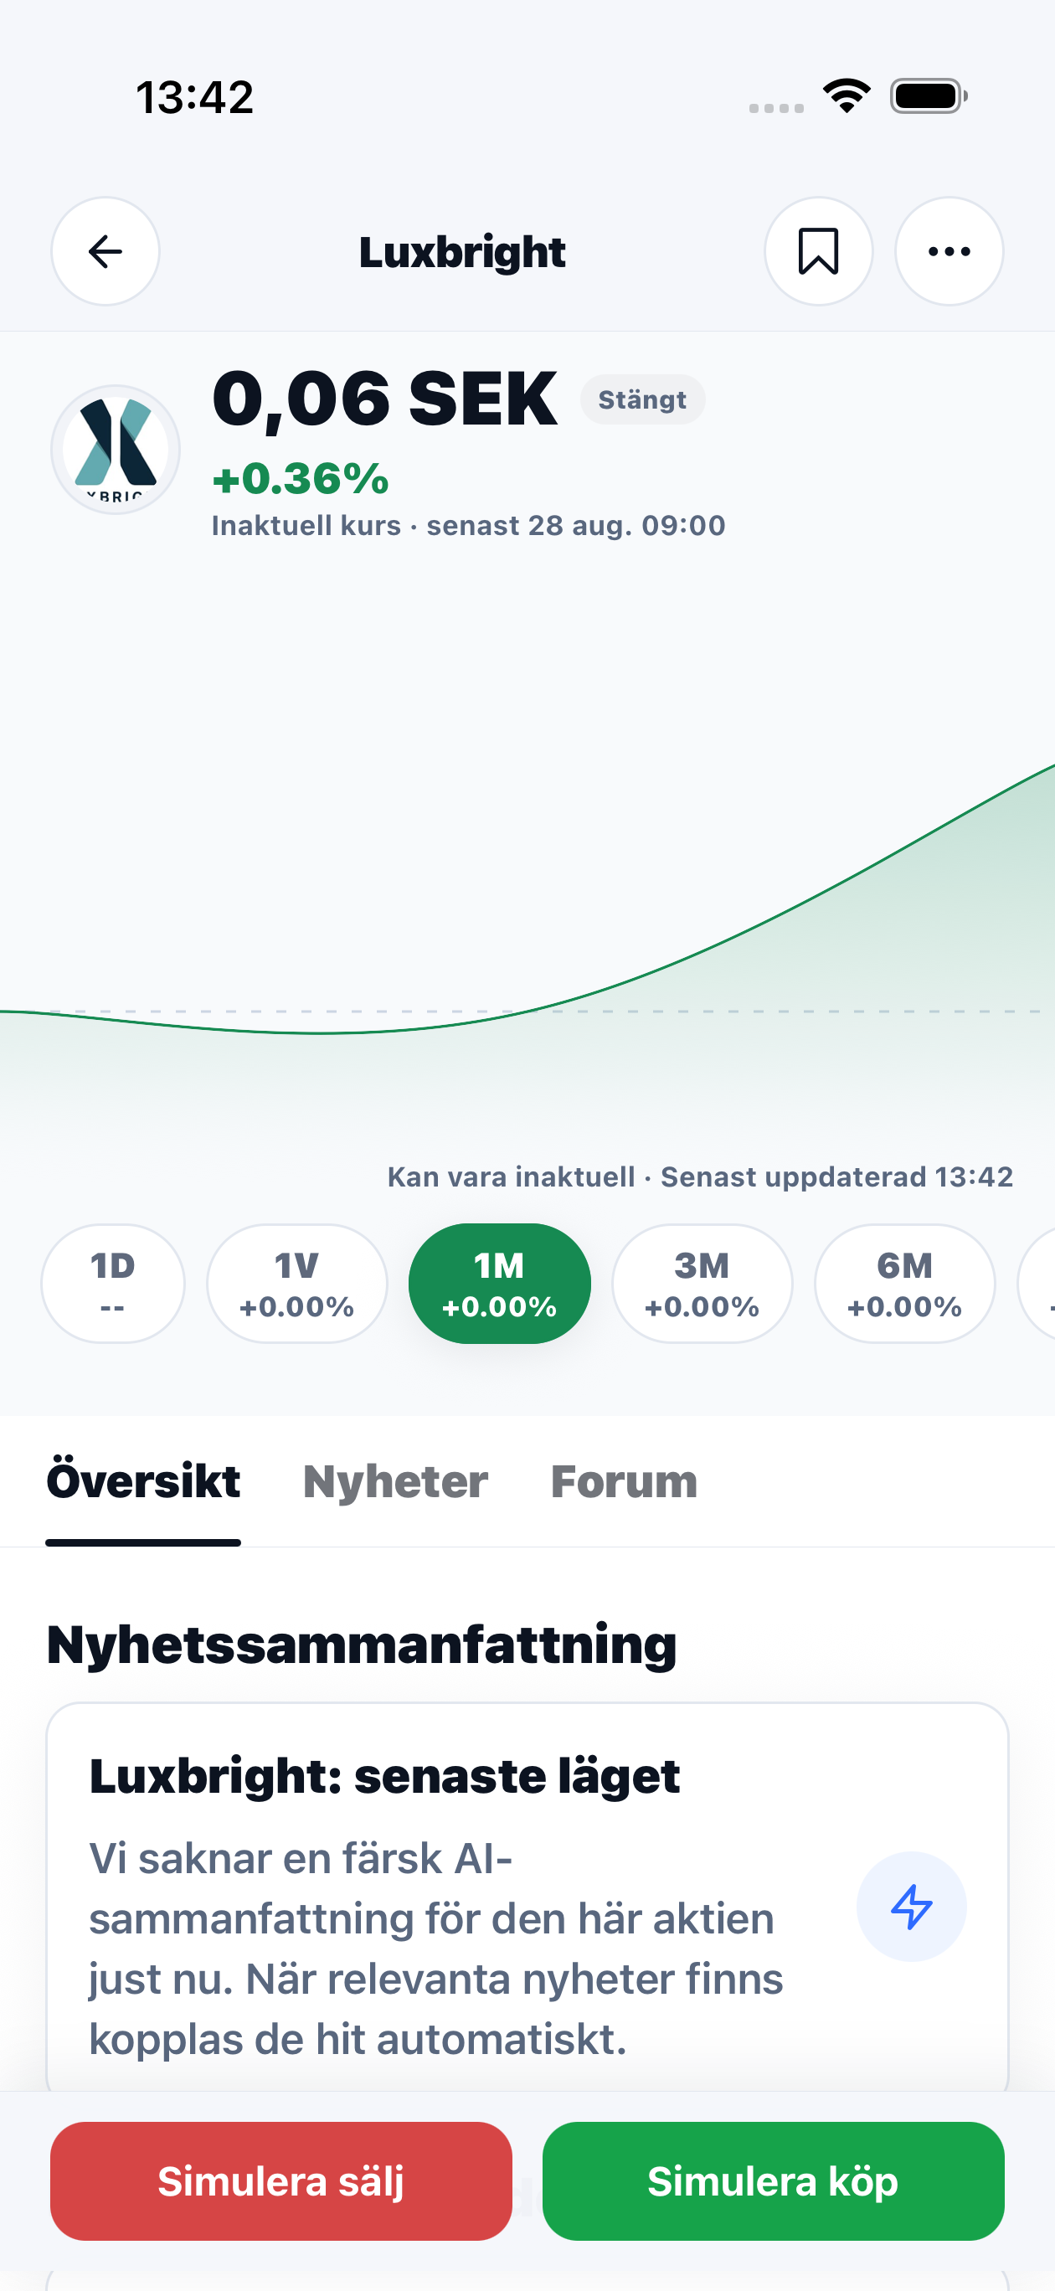Image resolution: width=1055 pixels, height=2291 pixels.
Task: Open the three-dot more options menu
Action: coord(949,252)
